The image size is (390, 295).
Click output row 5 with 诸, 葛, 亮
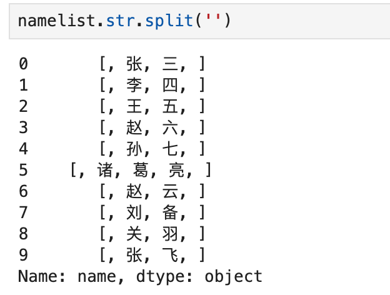tap(115, 170)
